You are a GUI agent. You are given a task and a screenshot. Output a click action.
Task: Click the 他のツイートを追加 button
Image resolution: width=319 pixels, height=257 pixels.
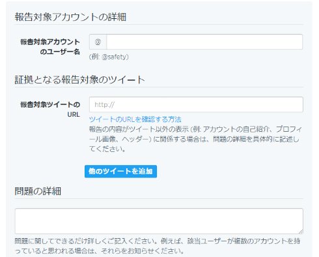click(120, 172)
